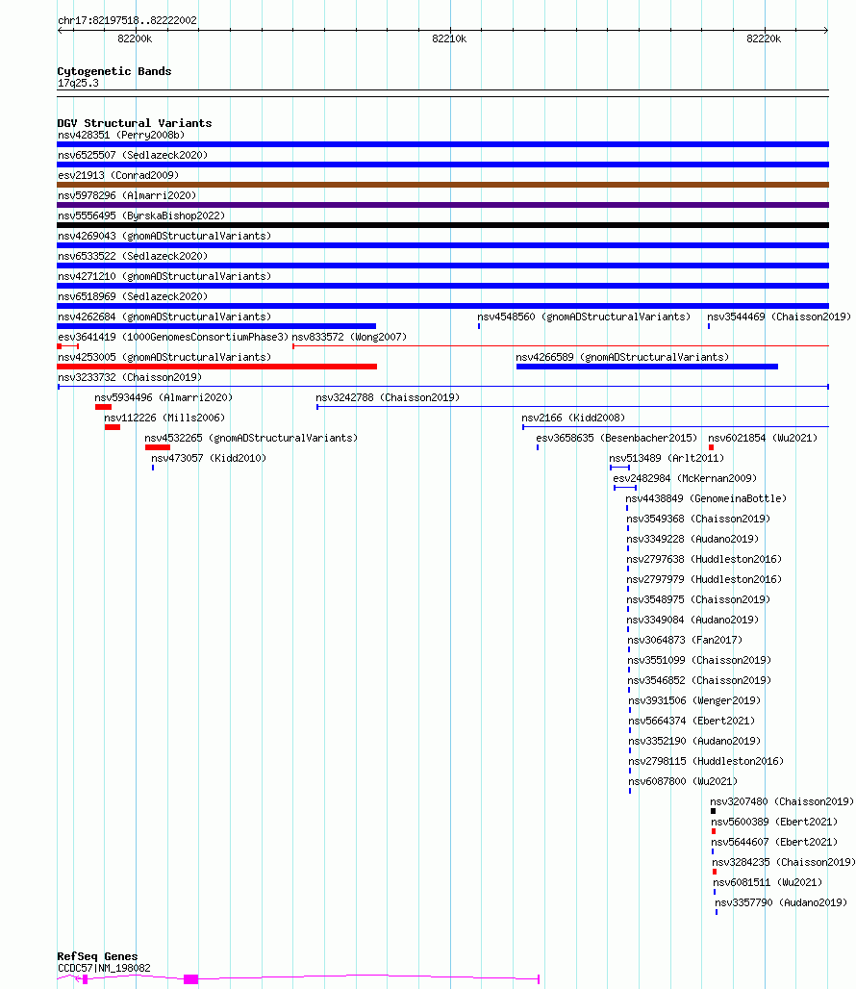
Task: Open nsv3546852 (Chaisson2019) label
Action: pos(699,680)
